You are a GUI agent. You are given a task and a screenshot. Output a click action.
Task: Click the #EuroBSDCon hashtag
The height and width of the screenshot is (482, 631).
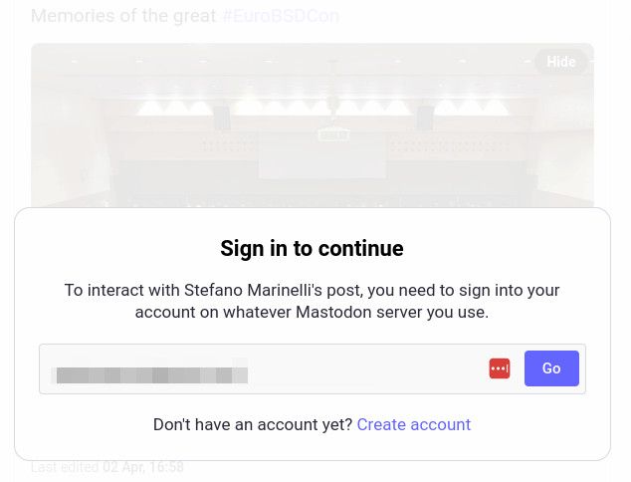280,16
